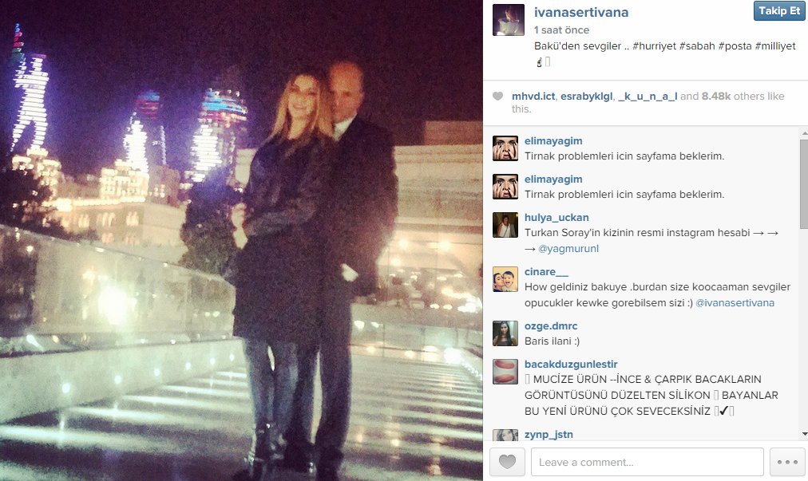Image resolution: width=808 pixels, height=481 pixels.
Task: Click the comments scrollbar up arrow
Action: point(804,133)
